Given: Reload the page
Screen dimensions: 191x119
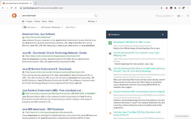Looking at the screenshot, I should tap(11, 8).
